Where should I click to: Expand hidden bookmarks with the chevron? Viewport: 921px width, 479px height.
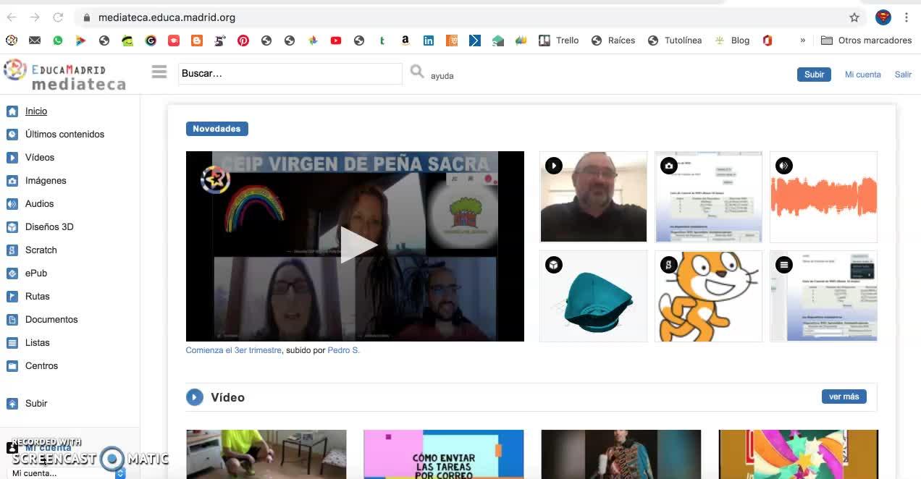point(802,41)
